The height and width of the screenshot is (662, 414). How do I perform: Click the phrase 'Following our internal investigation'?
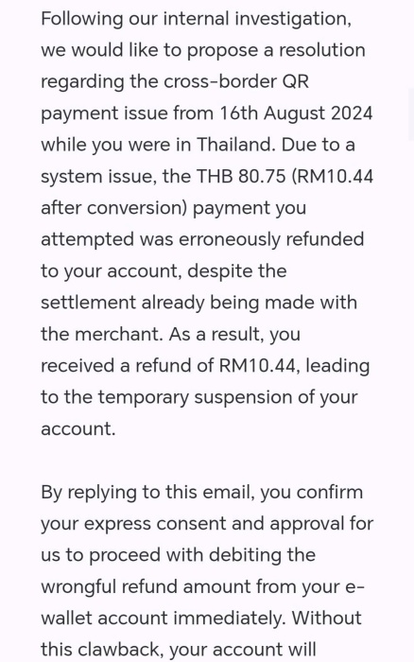[x=195, y=20]
